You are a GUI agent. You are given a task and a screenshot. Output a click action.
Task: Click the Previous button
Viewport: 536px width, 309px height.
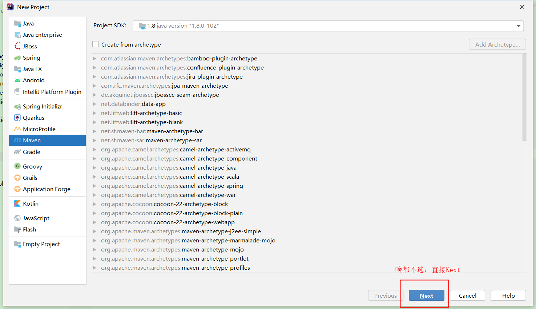pos(386,296)
